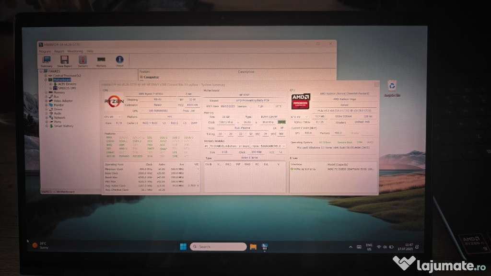Viewport: 491px width, 276px height.
Task: Click the Description column header
Action: (246, 72)
